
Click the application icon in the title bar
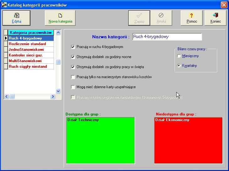coord(4,5)
